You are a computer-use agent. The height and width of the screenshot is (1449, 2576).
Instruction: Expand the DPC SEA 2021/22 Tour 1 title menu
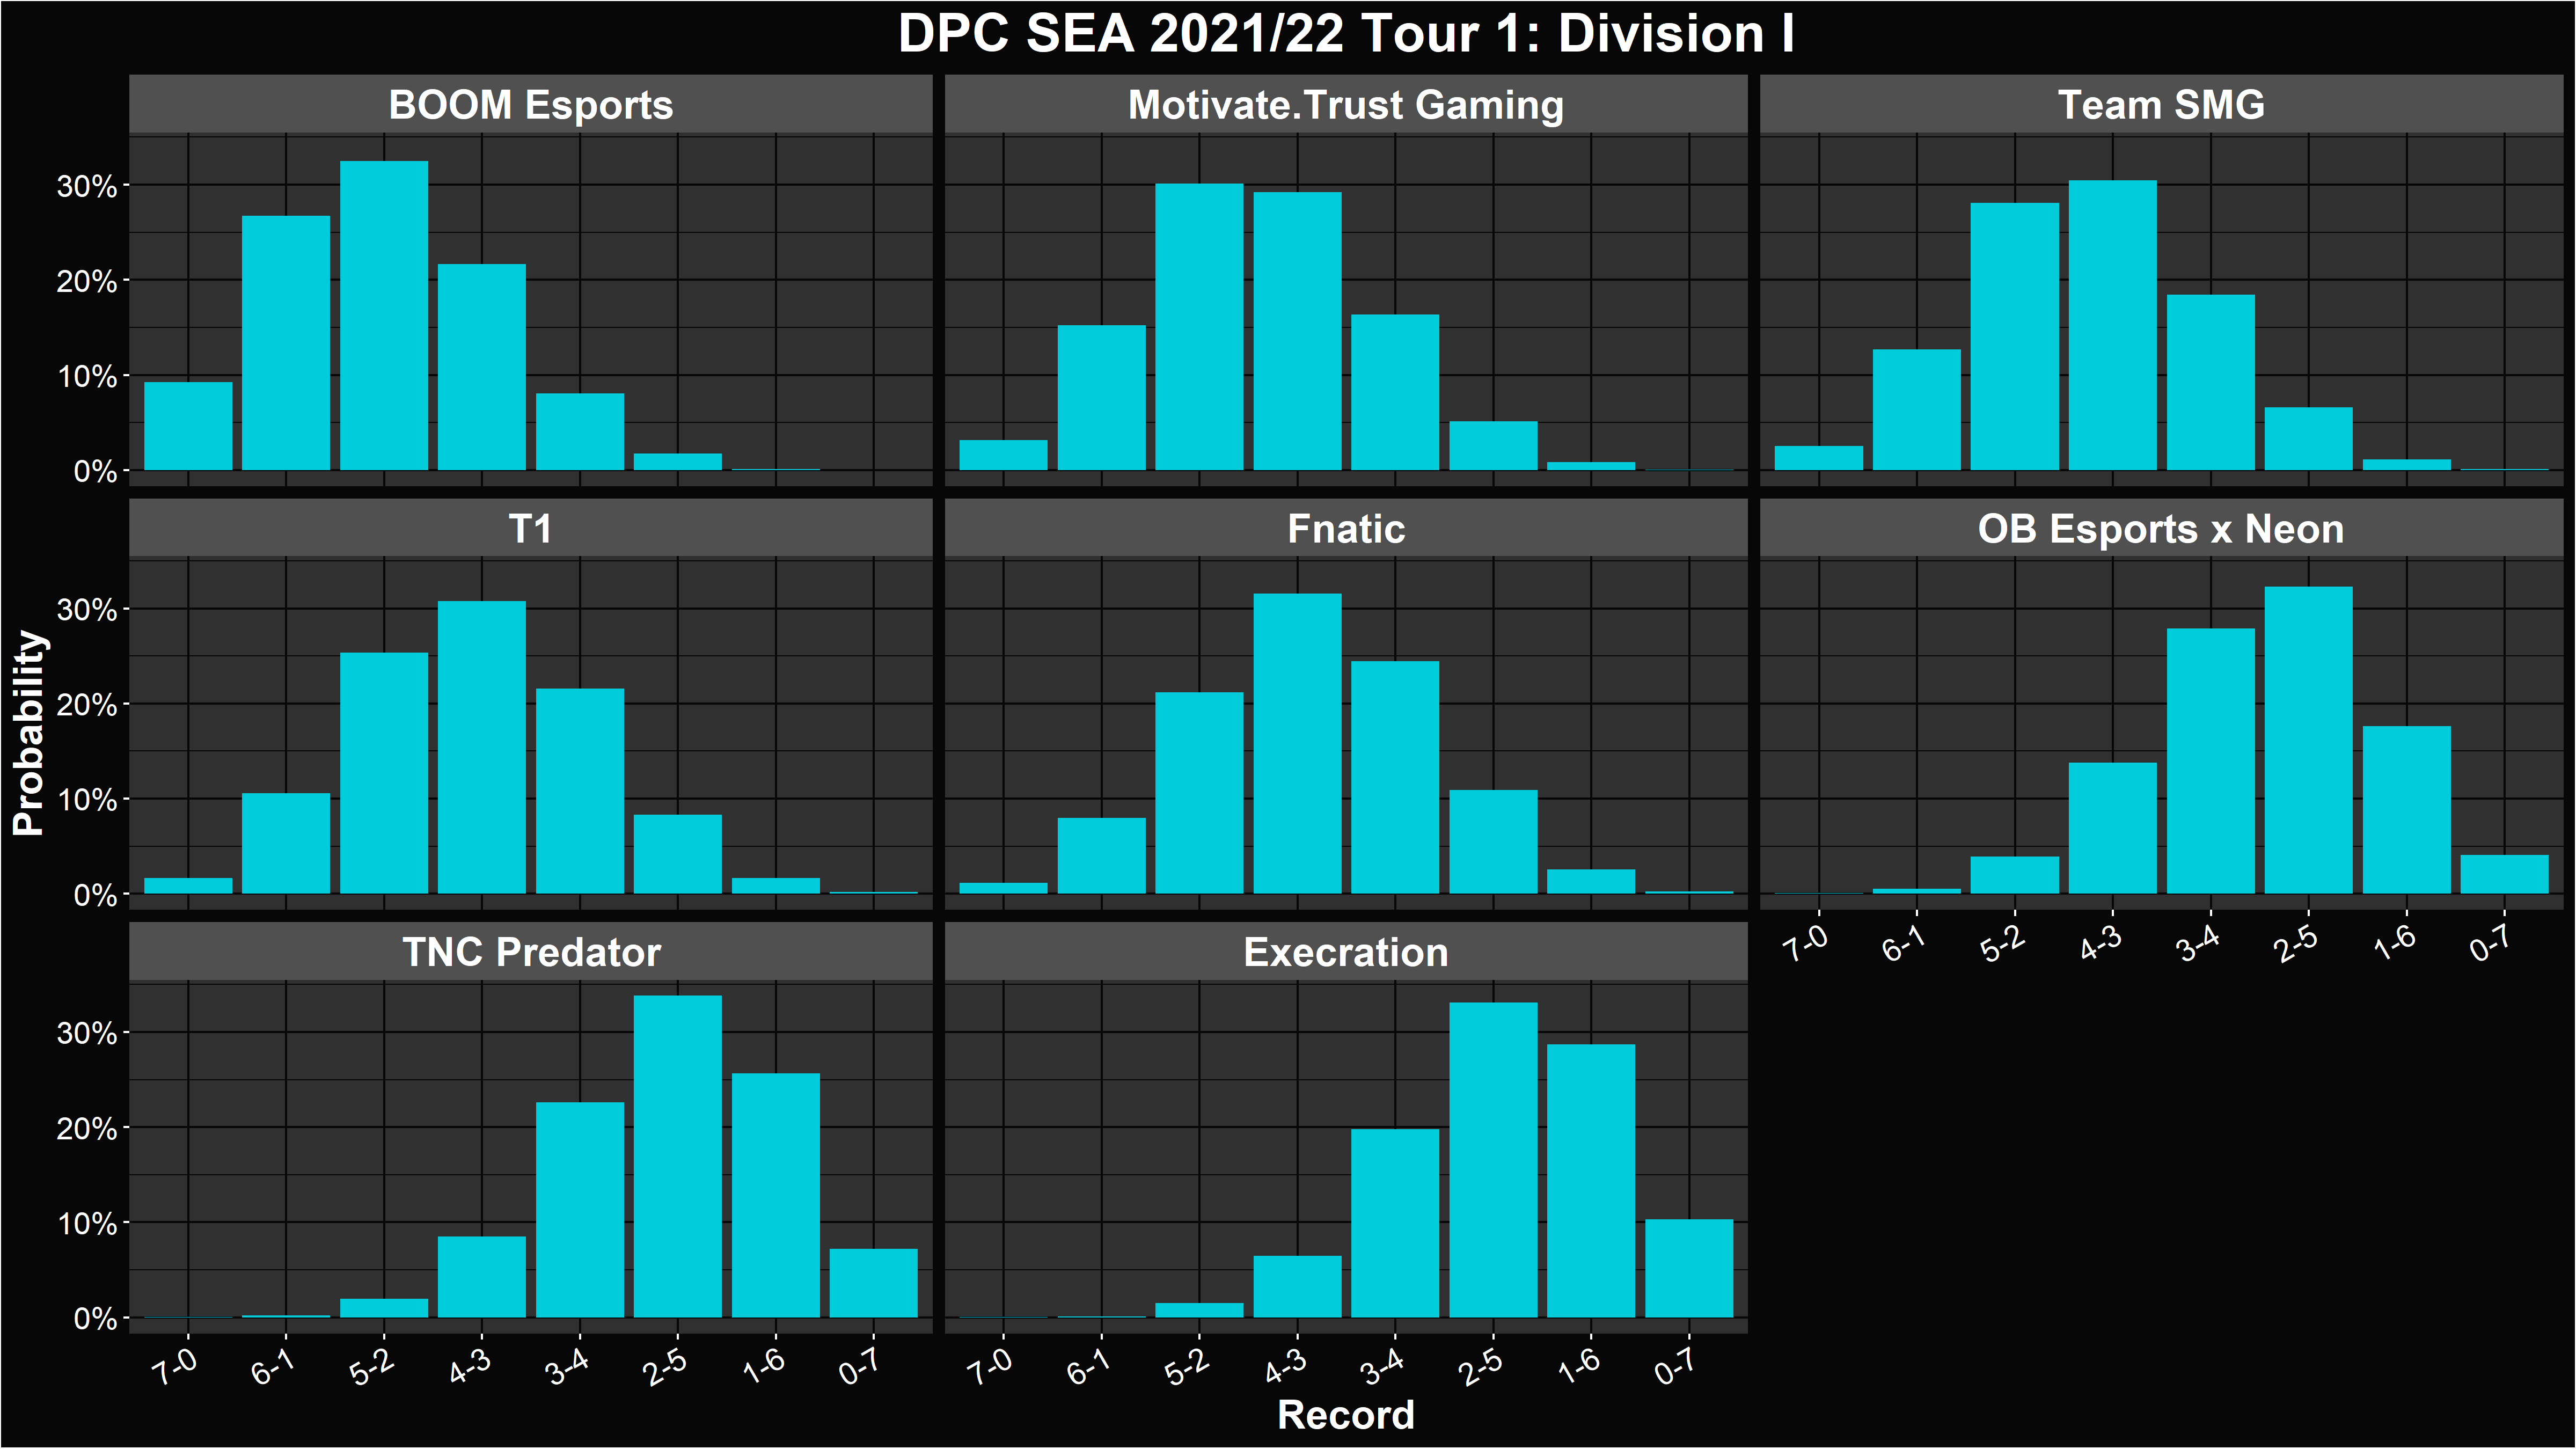1288,32
